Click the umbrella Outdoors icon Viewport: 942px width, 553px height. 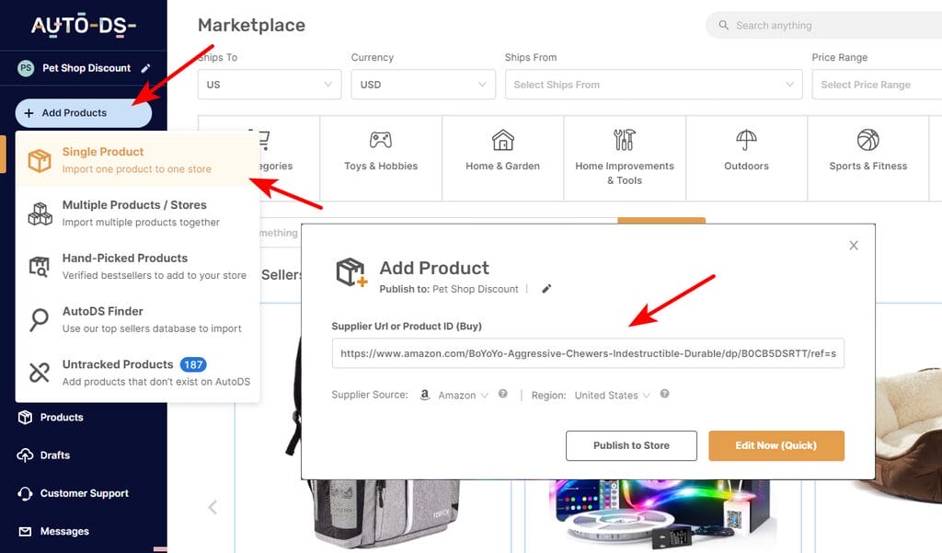click(746, 140)
